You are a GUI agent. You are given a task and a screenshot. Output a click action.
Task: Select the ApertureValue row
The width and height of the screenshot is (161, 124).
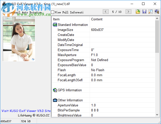pos(103,105)
